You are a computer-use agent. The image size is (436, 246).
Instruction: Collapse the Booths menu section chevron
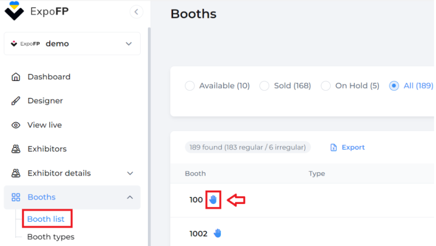point(130,197)
